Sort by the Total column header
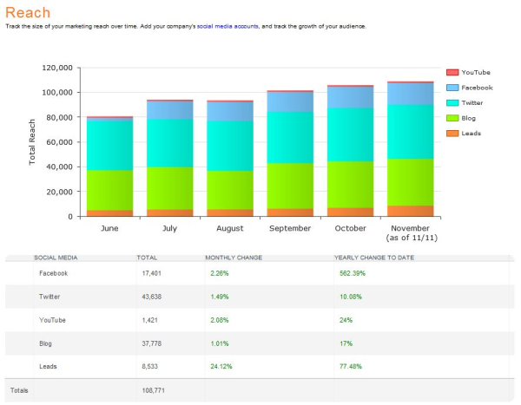 click(x=146, y=258)
